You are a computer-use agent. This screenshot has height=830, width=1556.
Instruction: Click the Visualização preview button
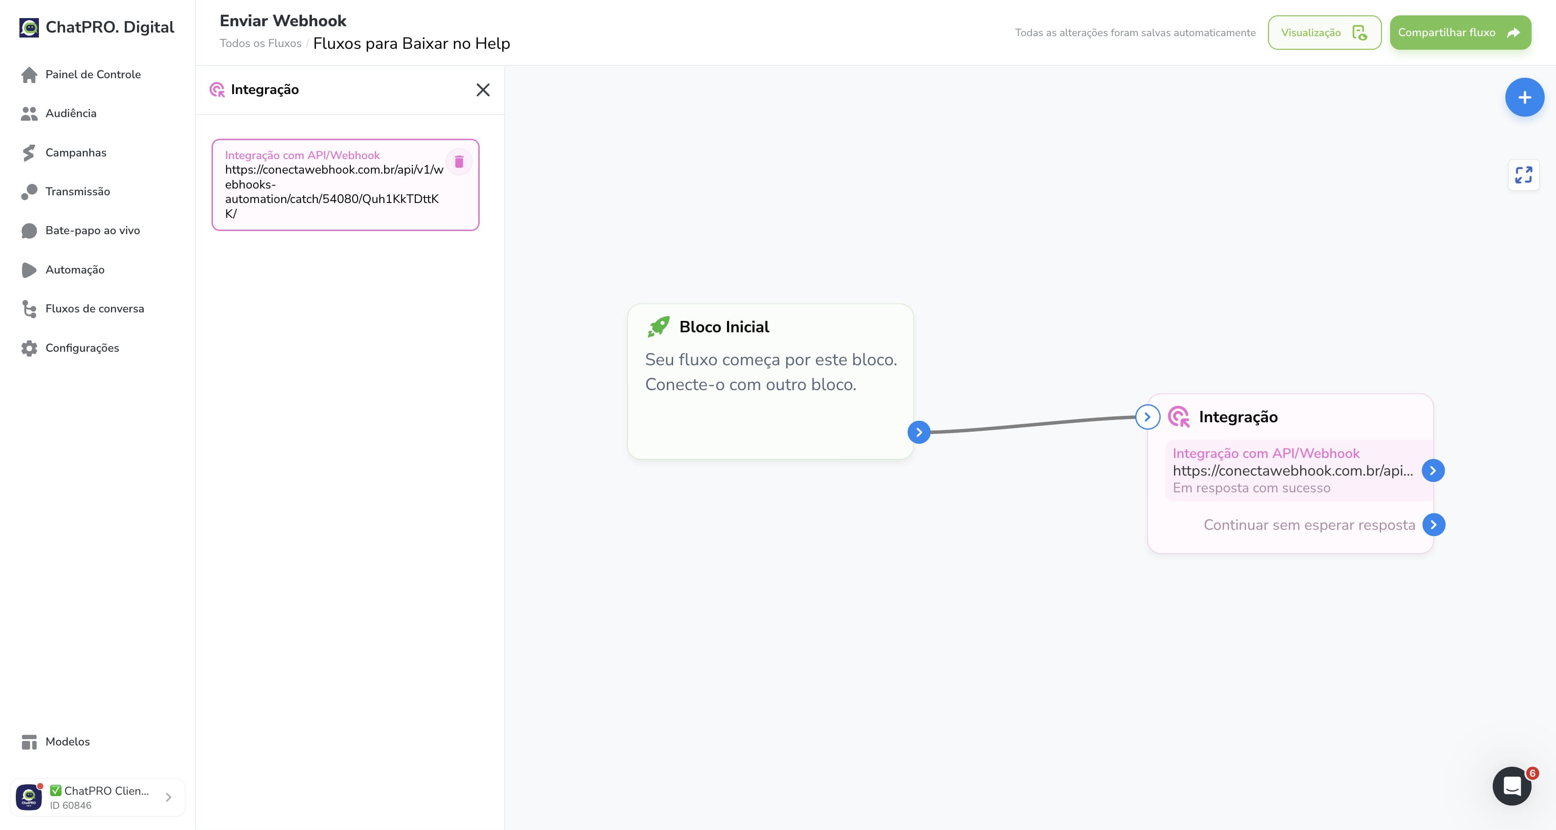[x=1324, y=33]
